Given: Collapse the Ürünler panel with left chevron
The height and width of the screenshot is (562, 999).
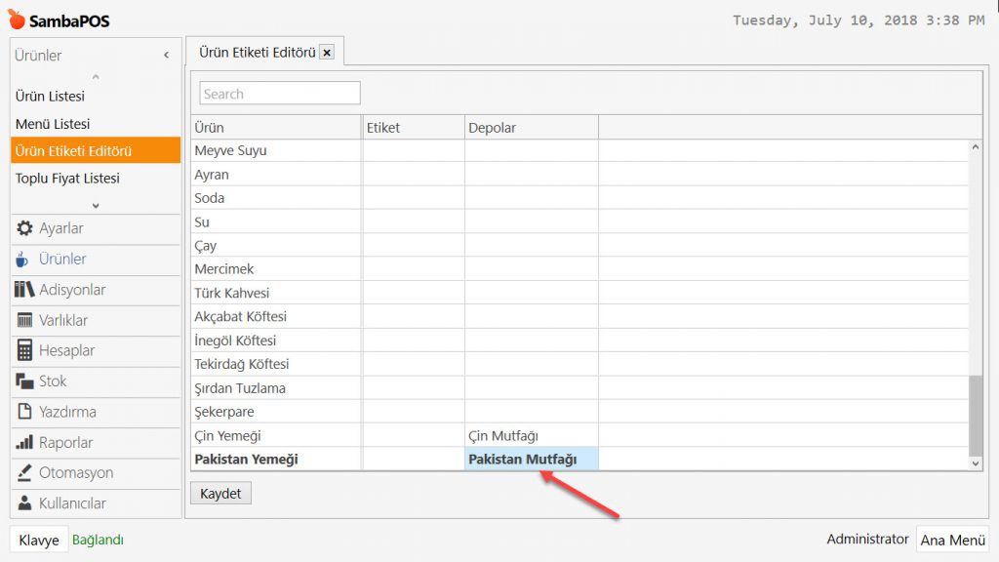Looking at the screenshot, I should tap(166, 56).
